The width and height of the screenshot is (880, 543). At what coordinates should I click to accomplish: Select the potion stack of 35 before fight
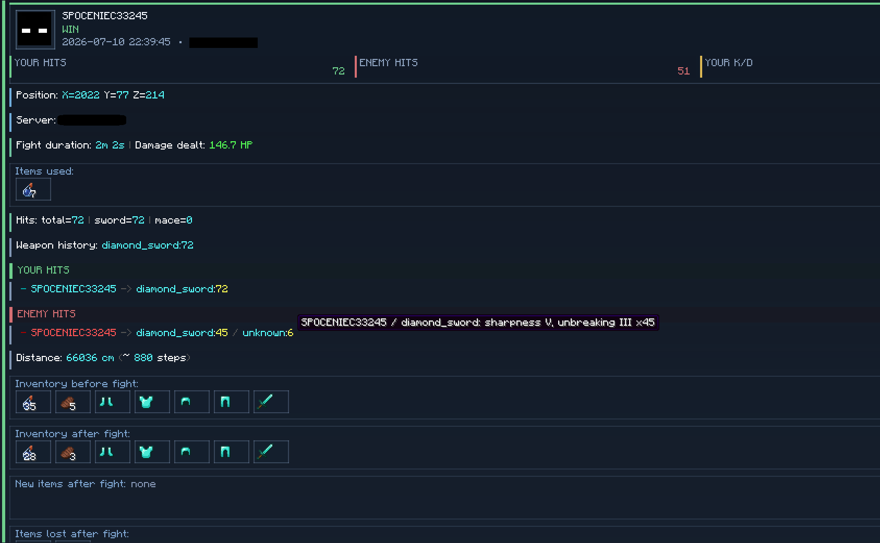[33, 402]
